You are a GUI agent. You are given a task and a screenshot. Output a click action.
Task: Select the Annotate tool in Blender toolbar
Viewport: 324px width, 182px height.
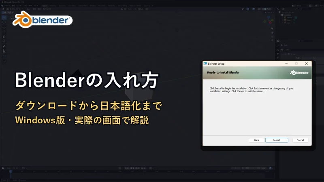coord(4,47)
